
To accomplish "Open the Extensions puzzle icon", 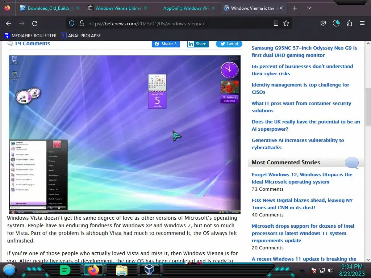I will click(x=349, y=23).
